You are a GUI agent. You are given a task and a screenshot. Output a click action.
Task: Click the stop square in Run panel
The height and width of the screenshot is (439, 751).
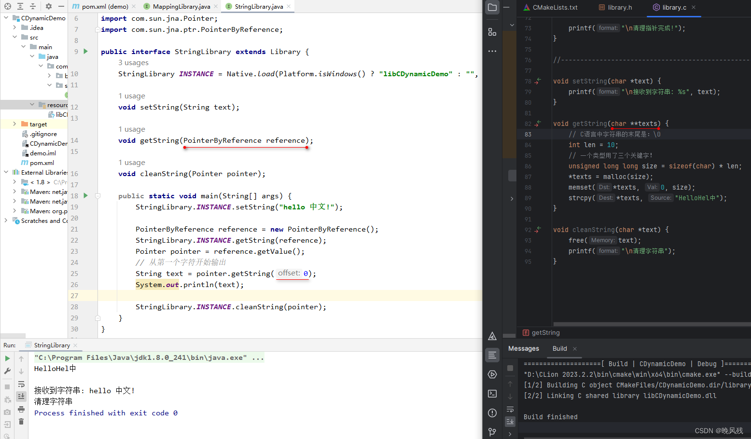tap(7, 387)
